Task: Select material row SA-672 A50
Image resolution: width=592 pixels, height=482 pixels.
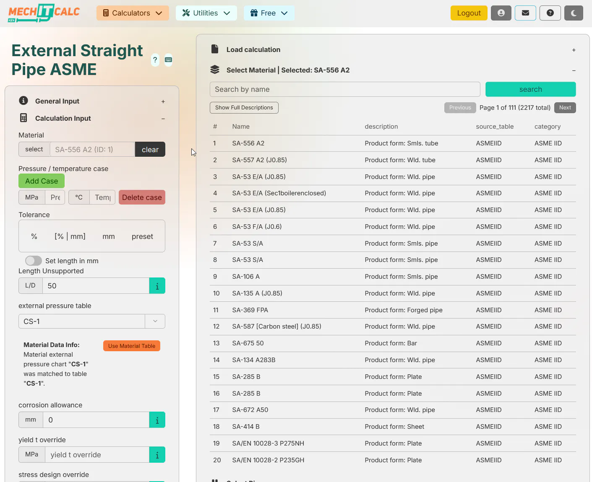Action: [393, 410]
